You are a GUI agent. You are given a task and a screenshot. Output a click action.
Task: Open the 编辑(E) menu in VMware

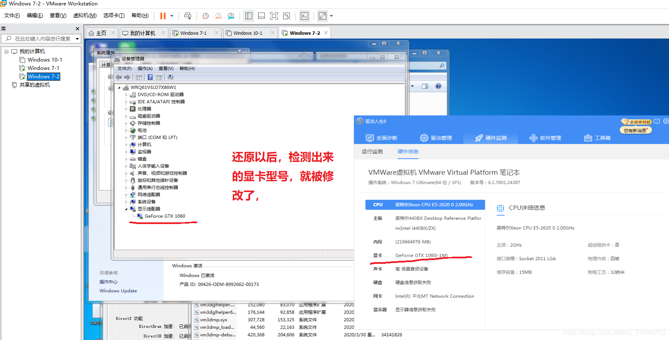point(35,15)
